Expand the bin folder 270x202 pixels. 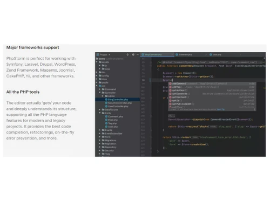[97, 72]
